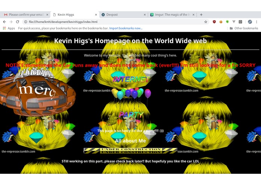The width and height of the screenshot is (261, 185).
Task: Open the uBlock Origin shield extension
Action: pyautogui.click(x=214, y=22)
